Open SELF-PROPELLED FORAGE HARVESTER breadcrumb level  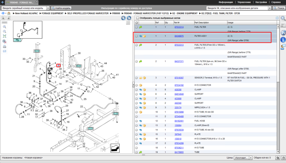coord(88,13)
